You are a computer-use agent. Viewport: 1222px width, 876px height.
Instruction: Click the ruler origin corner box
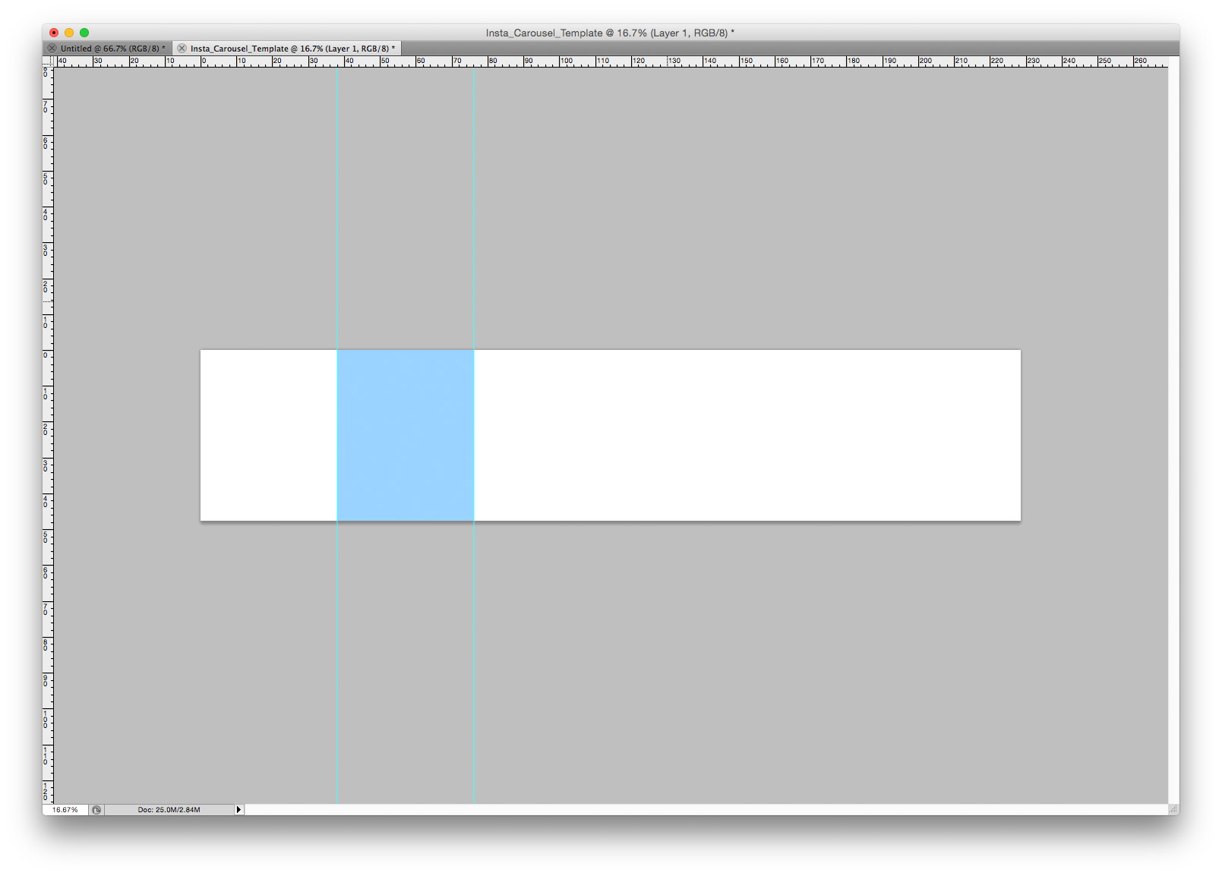48,61
